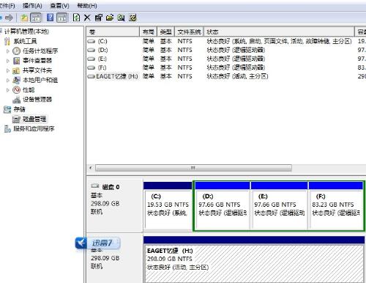Viewport: 366px width, 283px height.
Task: Expand the 共享文件夹 node triangle
Action: pyautogui.click(x=8, y=70)
